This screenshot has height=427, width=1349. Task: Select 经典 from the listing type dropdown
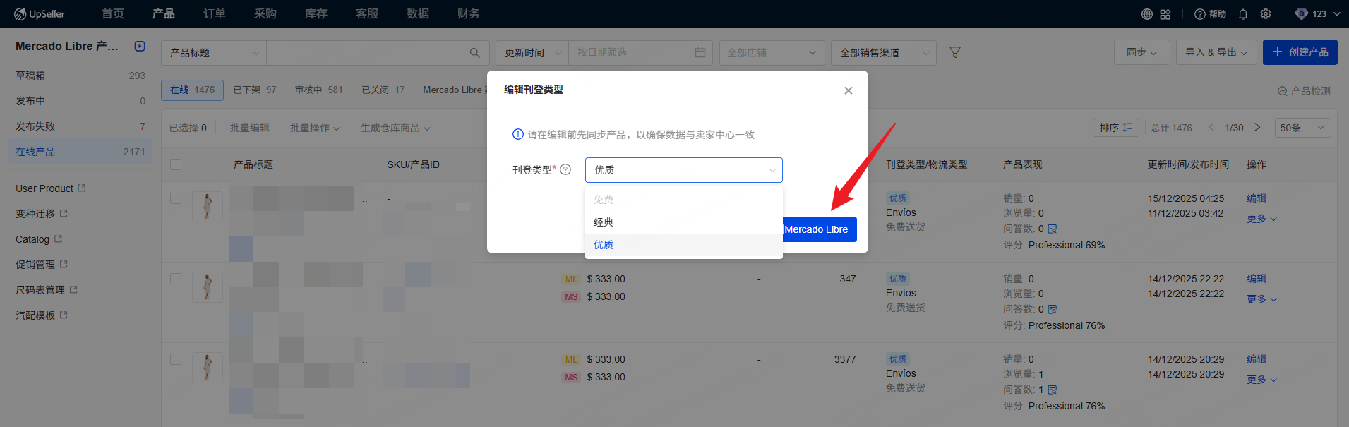pos(604,222)
